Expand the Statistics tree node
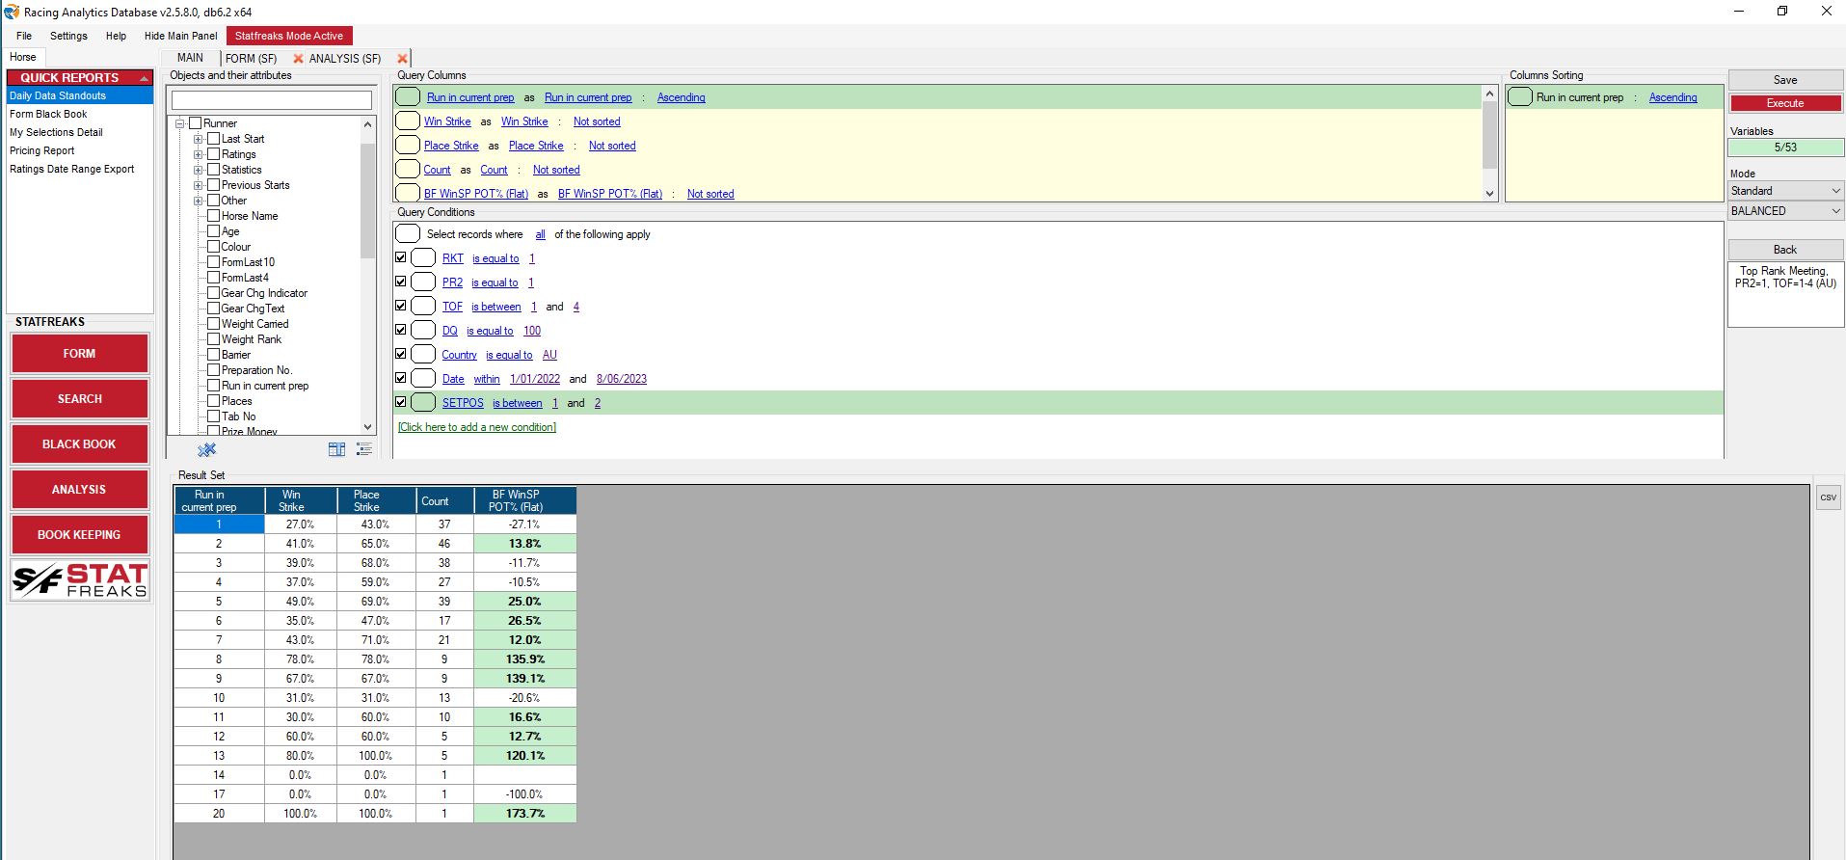1846x860 pixels. [198, 170]
